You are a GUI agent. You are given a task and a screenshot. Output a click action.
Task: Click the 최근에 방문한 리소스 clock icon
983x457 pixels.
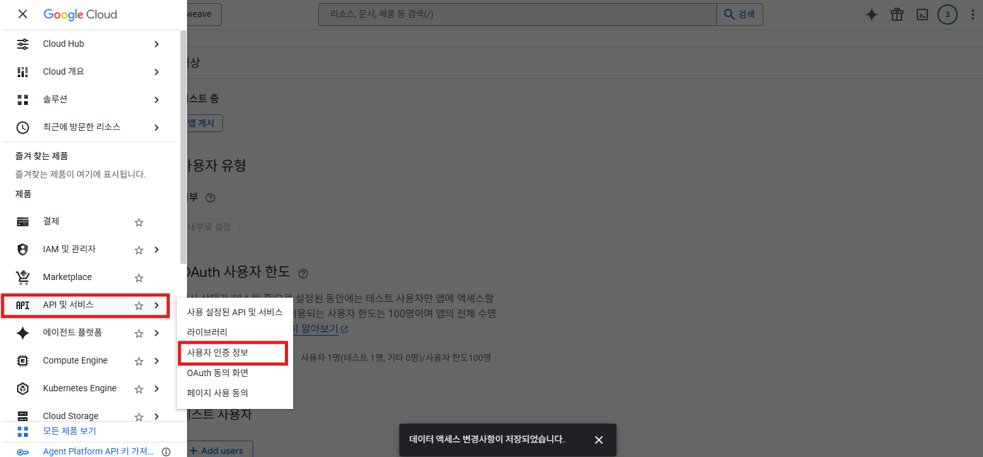[23, 128]
